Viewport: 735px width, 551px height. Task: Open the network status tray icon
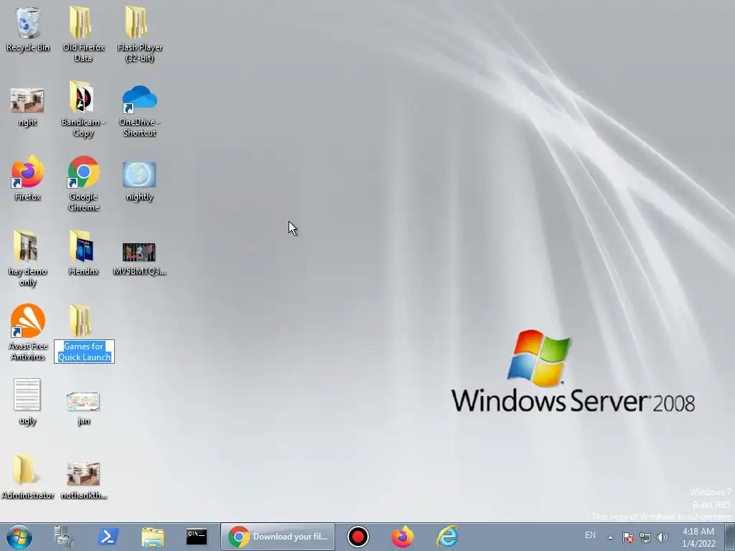[645, 537]
